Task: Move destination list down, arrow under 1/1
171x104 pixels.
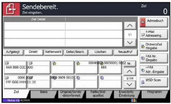Action: point(130,43)
